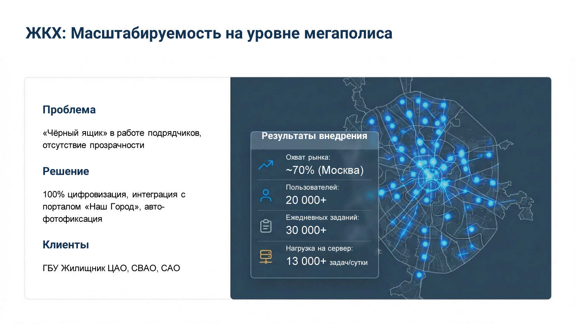Click the Решение heading
The image size is (576, 324).
click(x=66, y=171)
